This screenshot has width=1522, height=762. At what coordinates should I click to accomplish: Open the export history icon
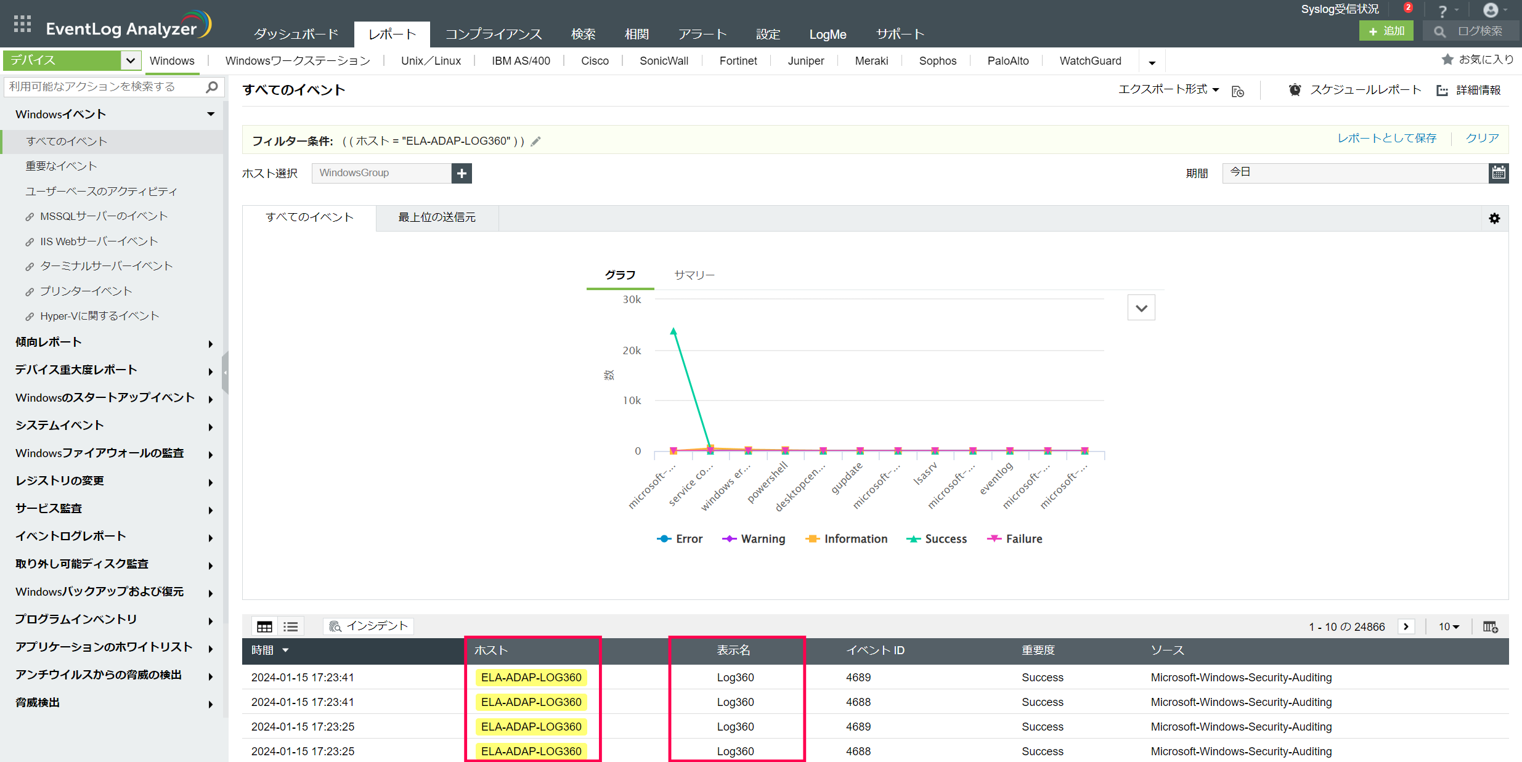(1238, 91)
